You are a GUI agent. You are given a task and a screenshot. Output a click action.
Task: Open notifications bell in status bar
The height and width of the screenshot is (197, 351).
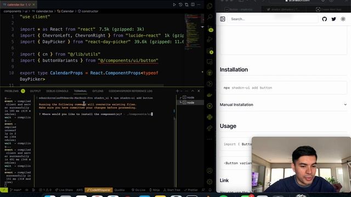pos(210,190)
